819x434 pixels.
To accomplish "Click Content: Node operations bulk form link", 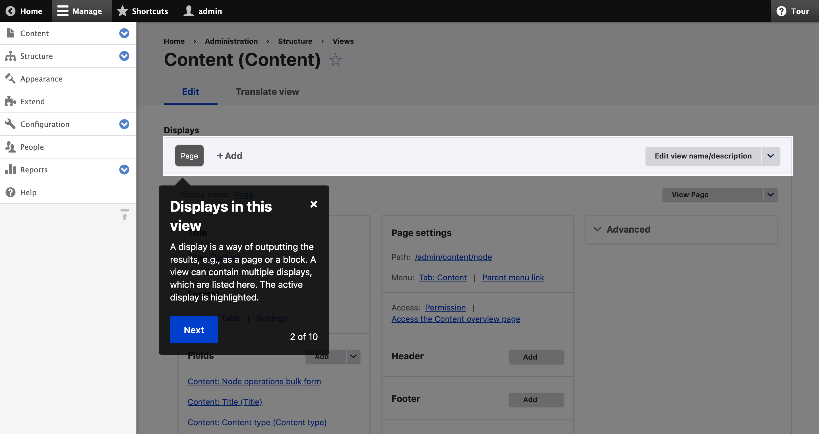I will pos(254,382).
